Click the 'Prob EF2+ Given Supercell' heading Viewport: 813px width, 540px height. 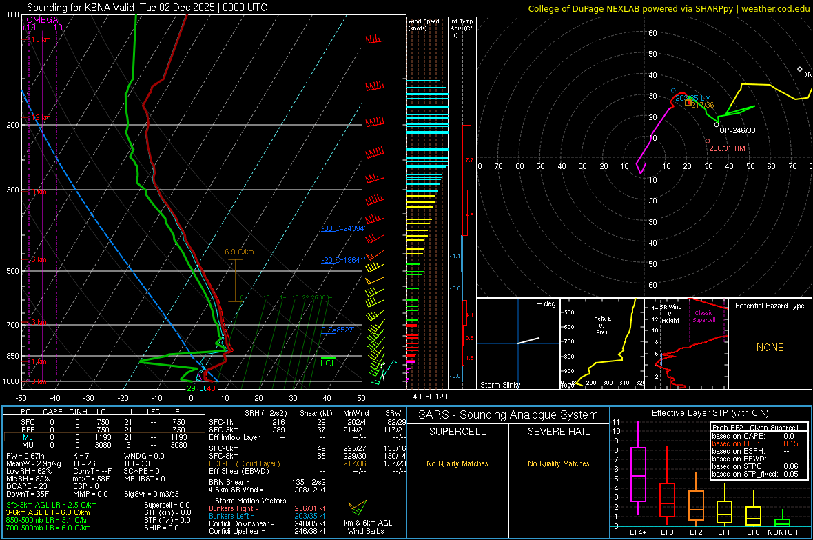[x=755, y=428]
